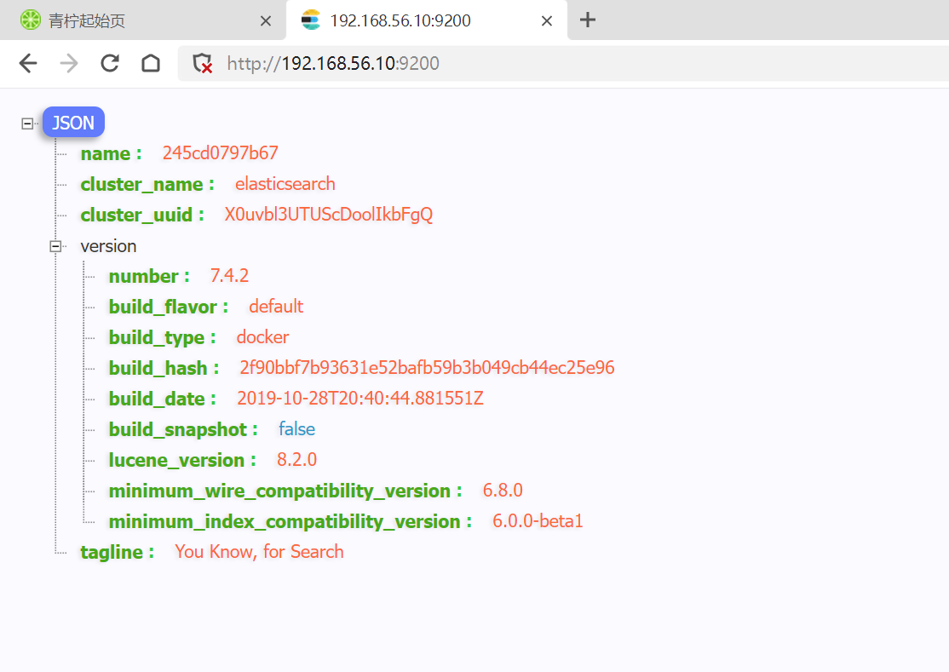
Task: Focus the address bar URL field
Action: [563, 63]
